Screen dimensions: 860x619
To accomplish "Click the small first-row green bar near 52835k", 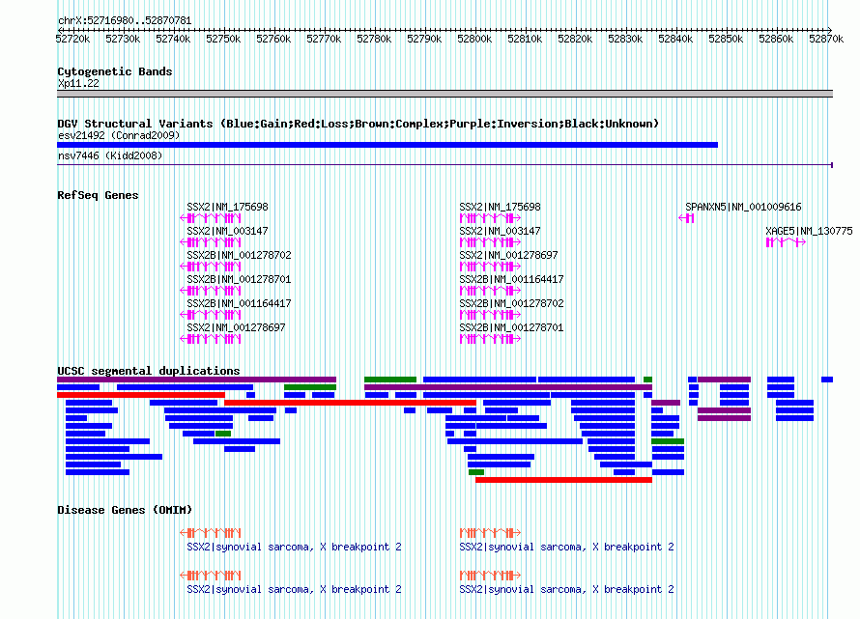I will click(x=647, y=380).
